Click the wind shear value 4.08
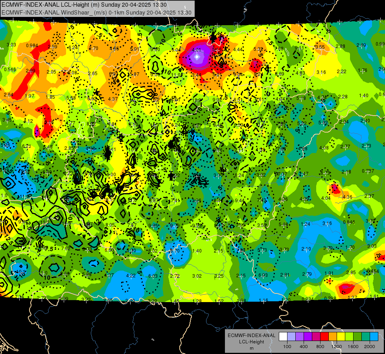The image size is (385, 354). click(324, 147)
